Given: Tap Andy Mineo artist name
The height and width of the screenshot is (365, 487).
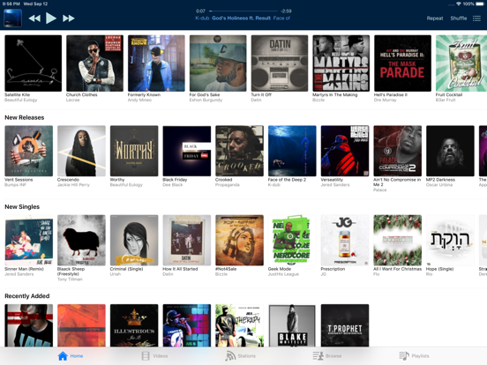Looking at the screenshot, I should click(139, 100).
